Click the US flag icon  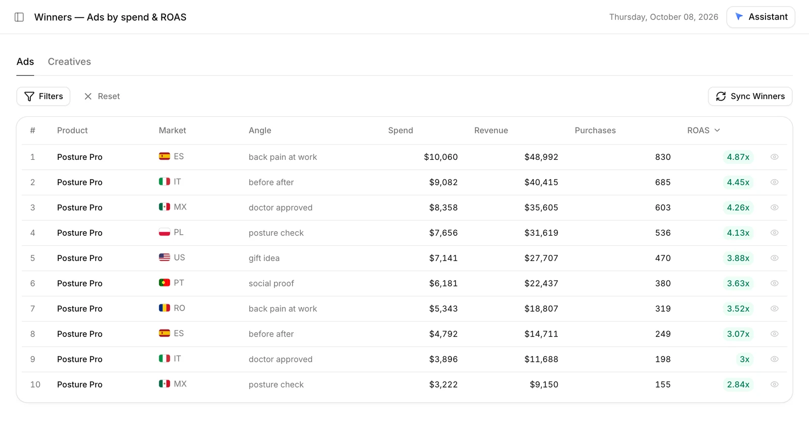pyautogui.click(x=164, y=258)
